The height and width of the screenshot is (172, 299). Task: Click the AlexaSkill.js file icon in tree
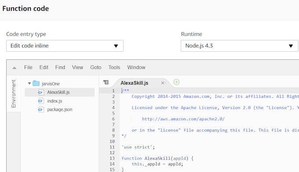[x=40, y=92]
